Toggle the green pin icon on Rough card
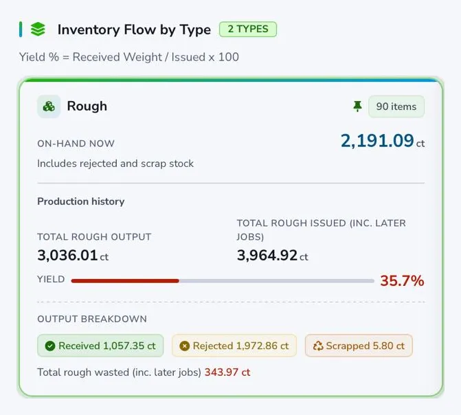Screen dimensions: 461x415 point(357,106)
